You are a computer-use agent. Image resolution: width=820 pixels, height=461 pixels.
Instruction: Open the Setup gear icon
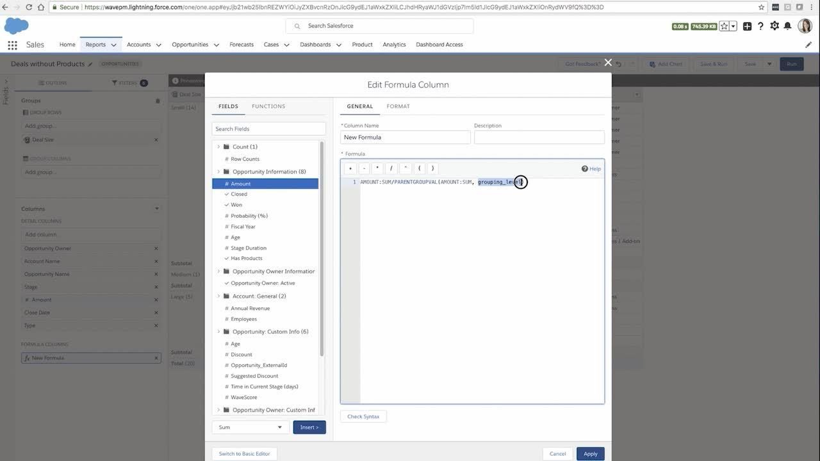click(775, 26)
